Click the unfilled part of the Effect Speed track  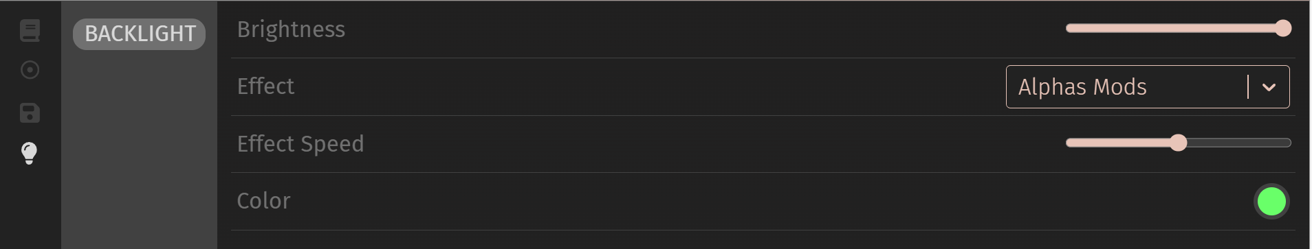tap(1239, 143)
